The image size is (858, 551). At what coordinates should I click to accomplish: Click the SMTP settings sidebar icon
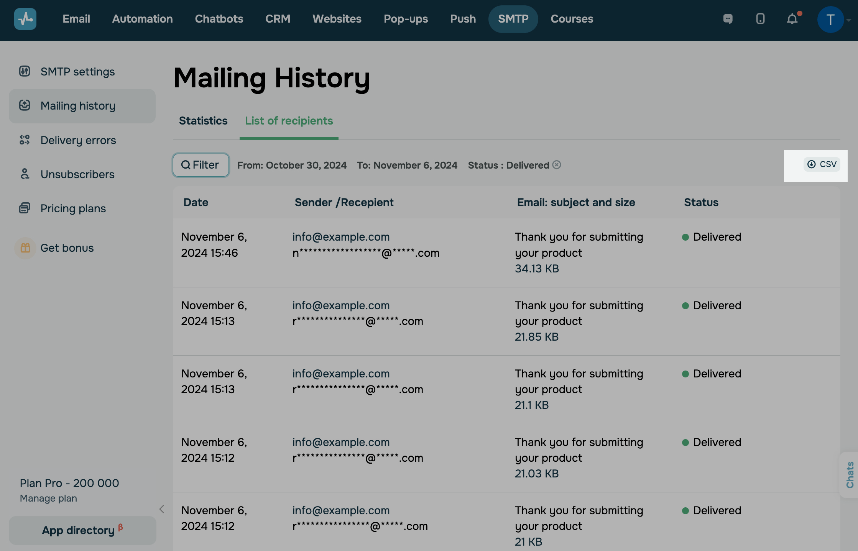point(25,71)
